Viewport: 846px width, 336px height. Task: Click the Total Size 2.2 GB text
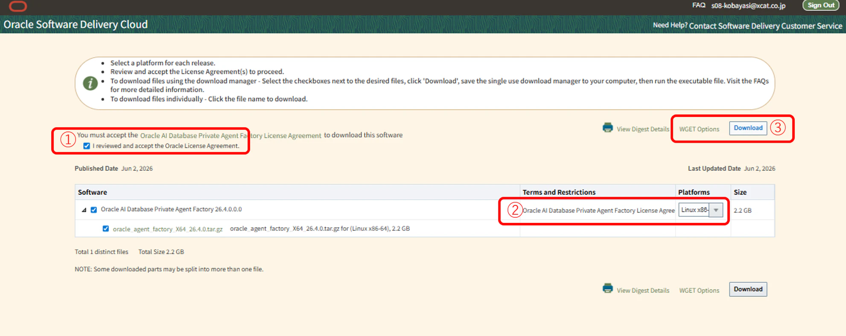[x=161, y=252]
